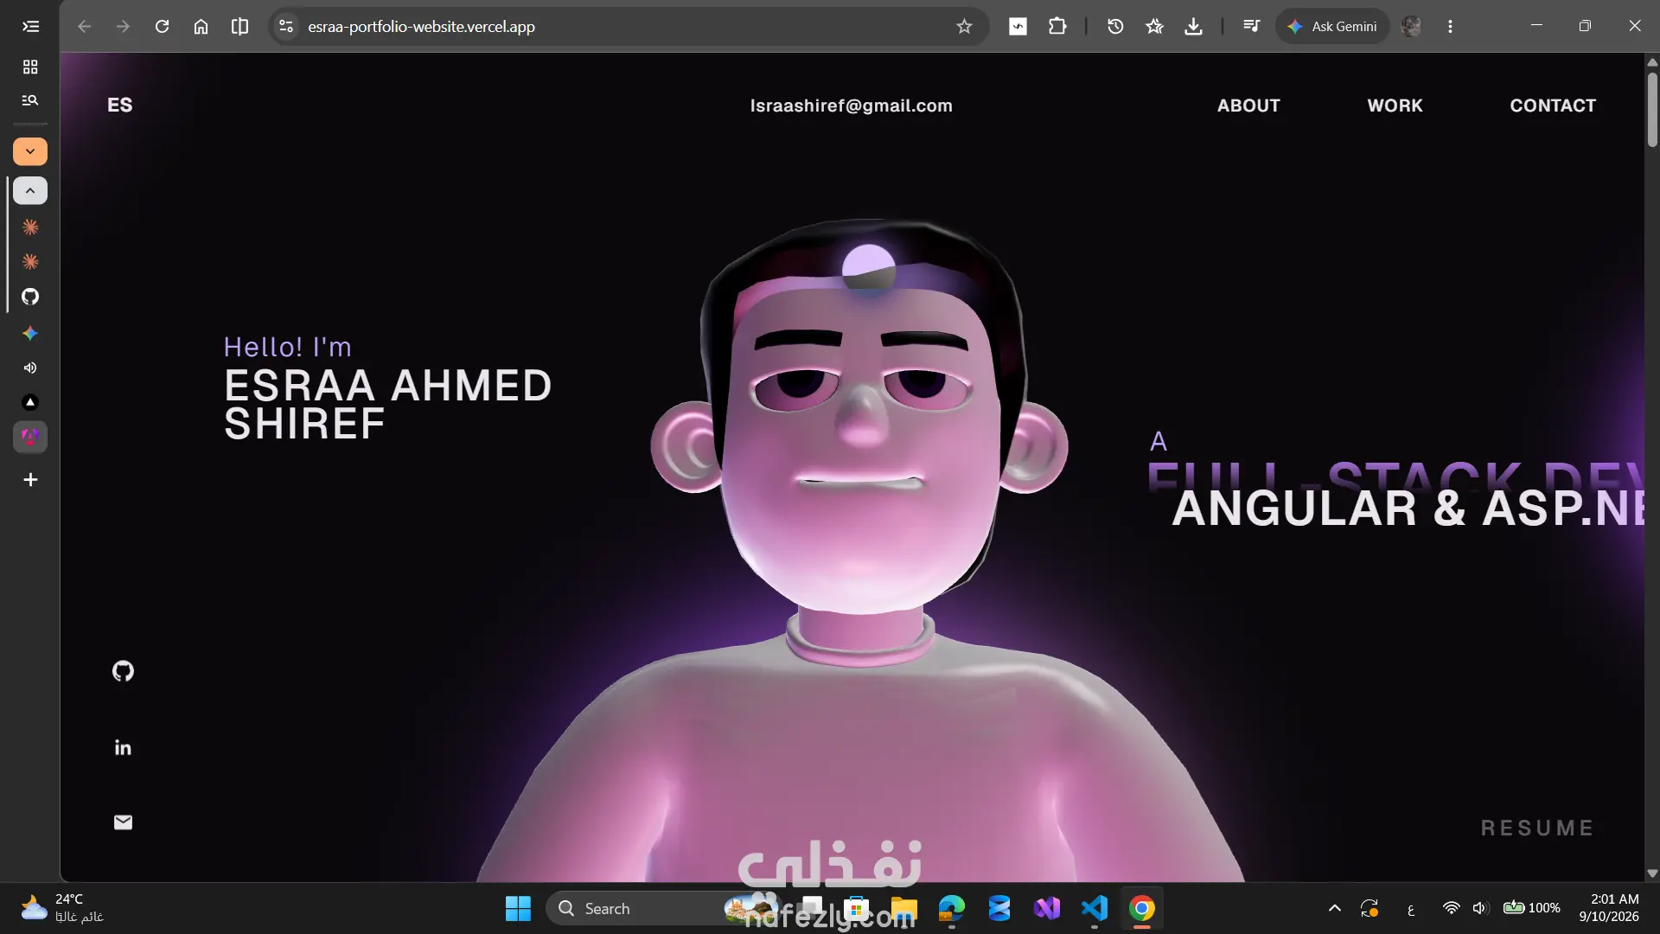
Task: Bookmark this page with the star icon
Action: [964, 27]
